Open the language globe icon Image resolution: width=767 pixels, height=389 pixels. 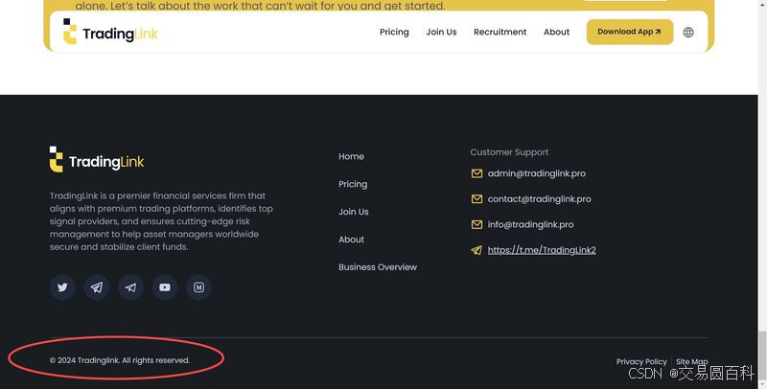click(688, 33)
